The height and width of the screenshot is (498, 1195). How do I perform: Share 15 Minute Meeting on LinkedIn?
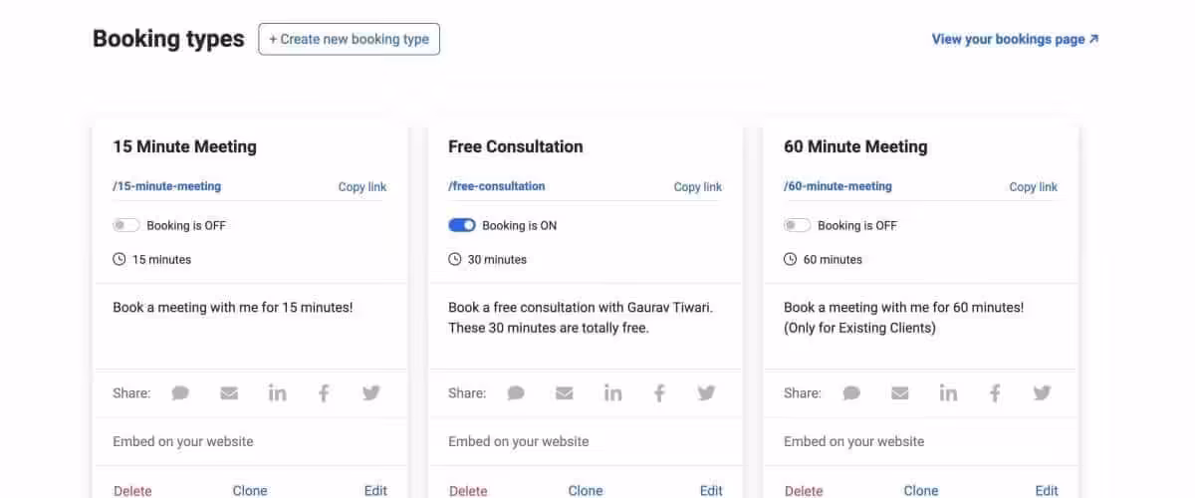[277, 393]
